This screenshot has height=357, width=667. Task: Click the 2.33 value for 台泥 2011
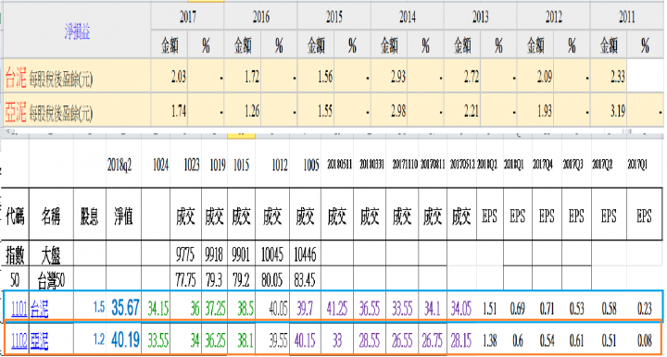(618, 77)
